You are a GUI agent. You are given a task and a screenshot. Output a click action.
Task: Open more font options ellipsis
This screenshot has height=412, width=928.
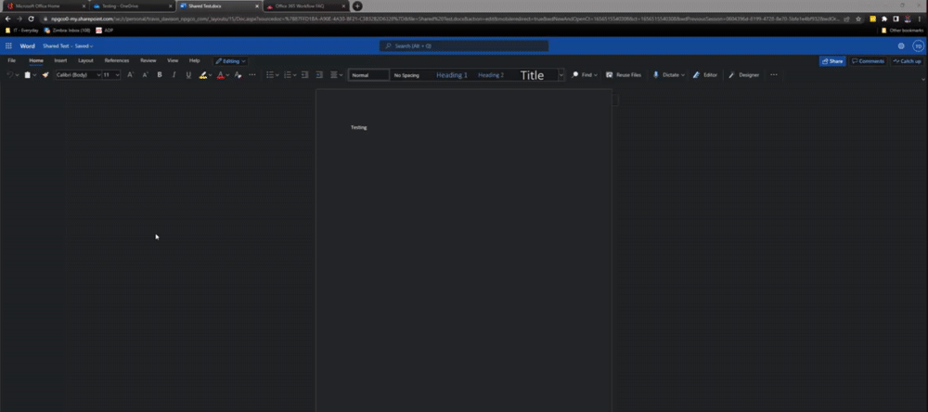[x=252, y=75]
